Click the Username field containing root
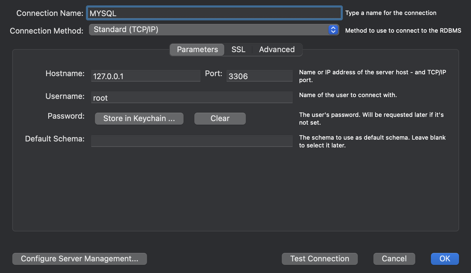This screenshot has height=273, width=471. [x=192, y=97]
